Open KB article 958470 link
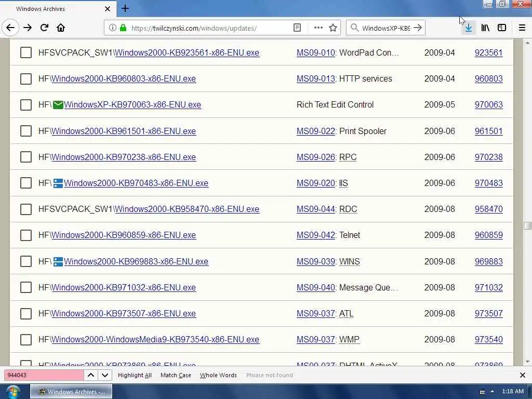Image resolution: width=532 pixels, height=399 pixels. coord(488,209)
